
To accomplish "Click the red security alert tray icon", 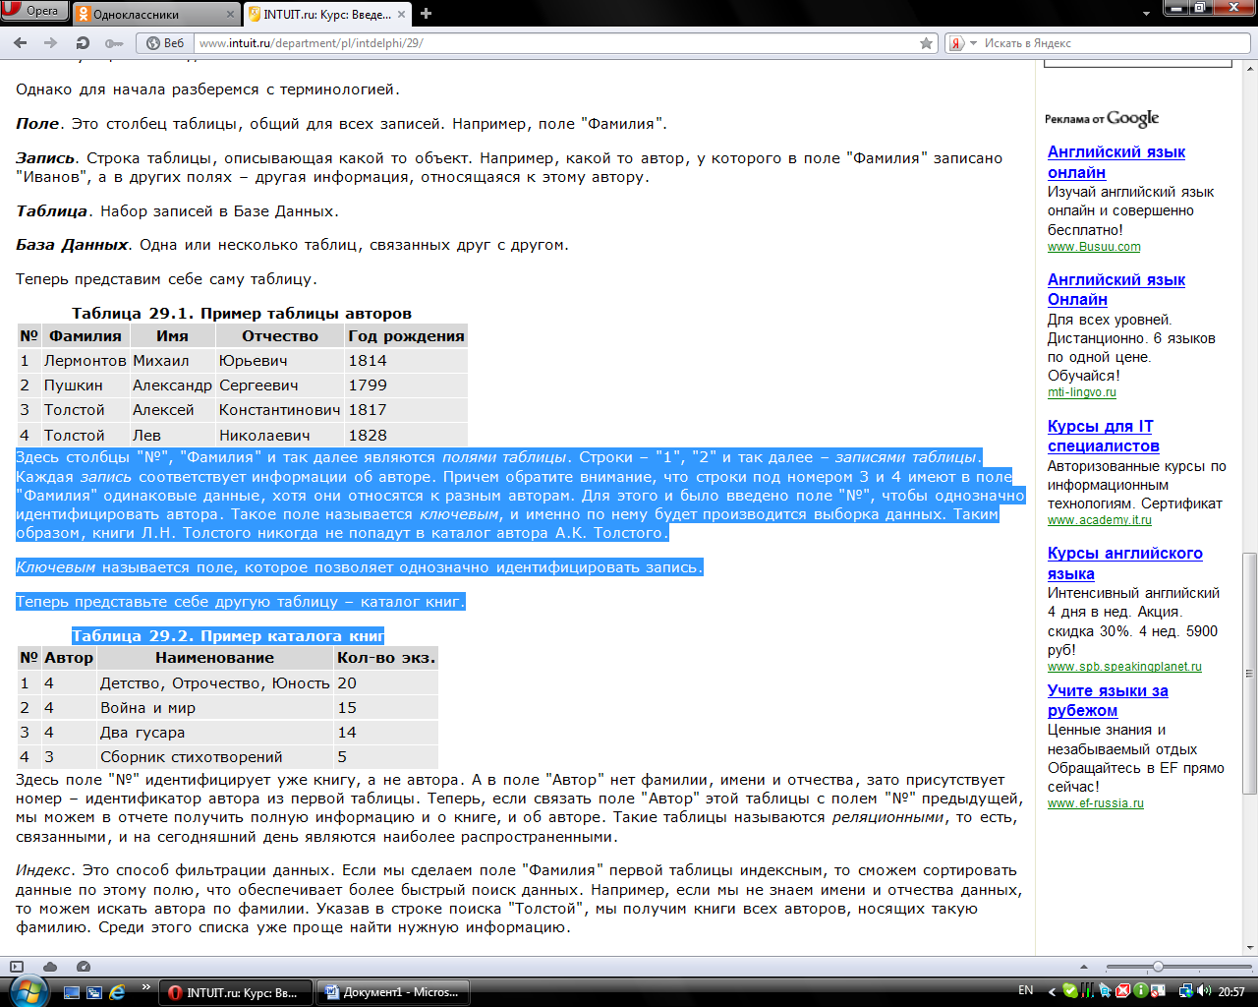I will pyautogui.click(x=1122, y=991).
